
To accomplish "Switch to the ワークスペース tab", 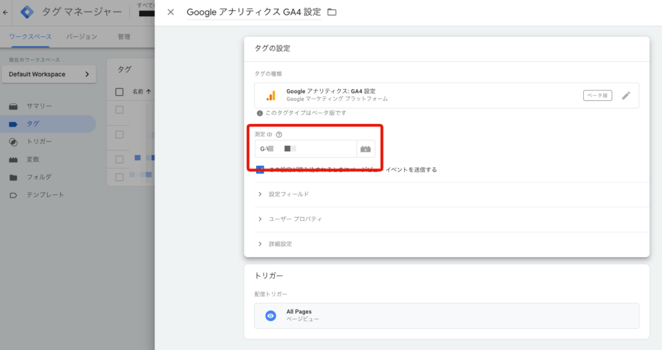I will (x=30, y=37).
